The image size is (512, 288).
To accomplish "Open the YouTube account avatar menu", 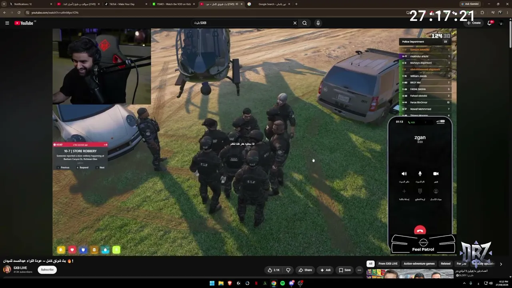I will click(501, 23).
